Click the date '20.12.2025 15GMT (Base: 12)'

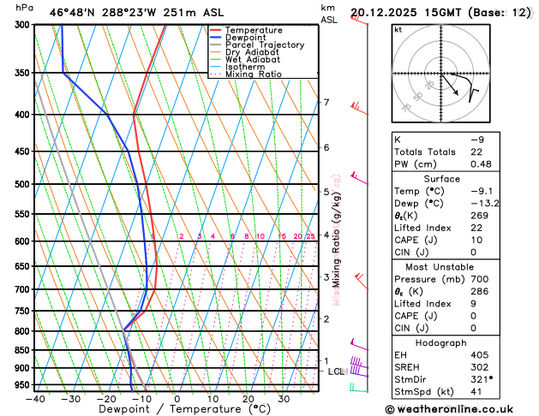tap(441, 13)
